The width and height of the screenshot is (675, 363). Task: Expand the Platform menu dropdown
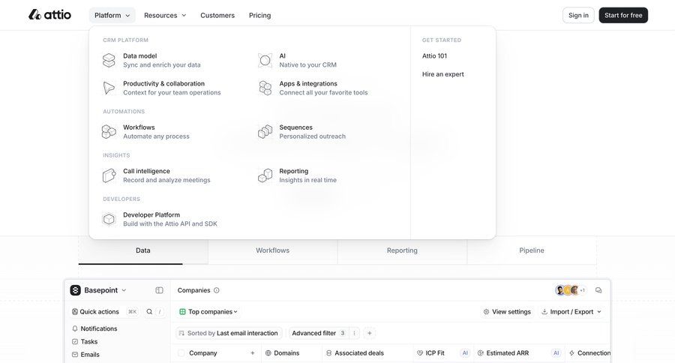pos(112,15)
